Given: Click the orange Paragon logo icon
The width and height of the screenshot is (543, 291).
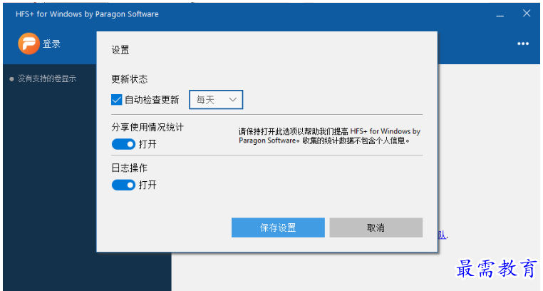Looking at the screenshot, I should coord(29,44).
